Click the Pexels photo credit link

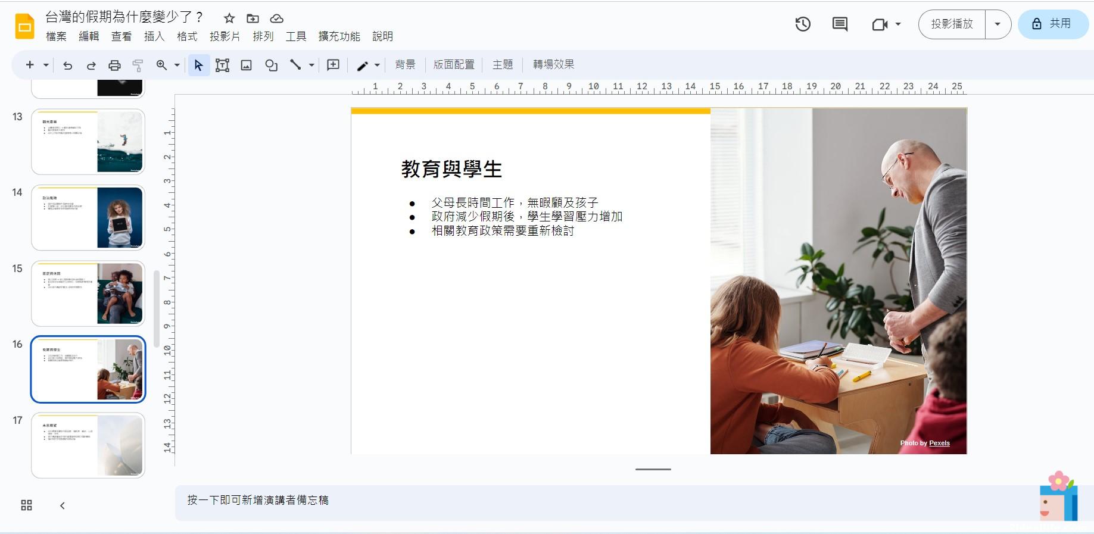pos(939,443)
